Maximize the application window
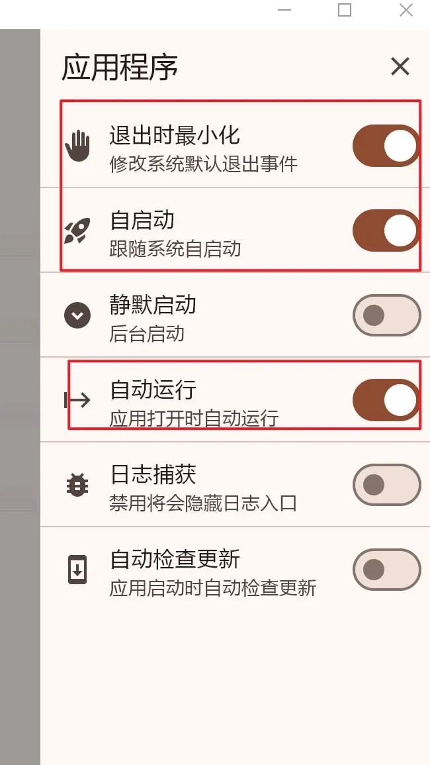Image resolution: width=430 pixels, height=765 pixels. point(344,11)
